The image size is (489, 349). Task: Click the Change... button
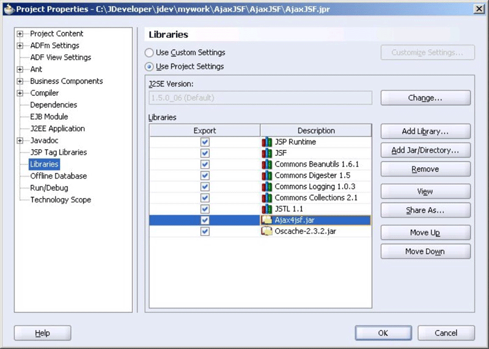pos(425,98)
